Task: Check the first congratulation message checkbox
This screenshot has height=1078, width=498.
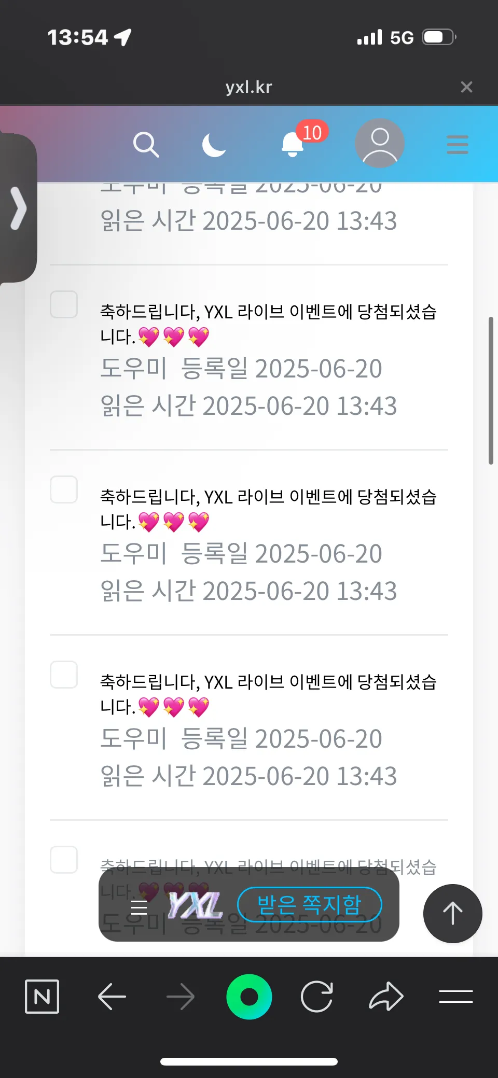Action: 64,304
